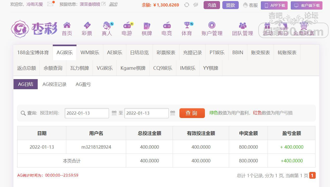Viewport: 330px width, 187px height.
Task: Click the 客户端下载 button
Action: point(307,5)
